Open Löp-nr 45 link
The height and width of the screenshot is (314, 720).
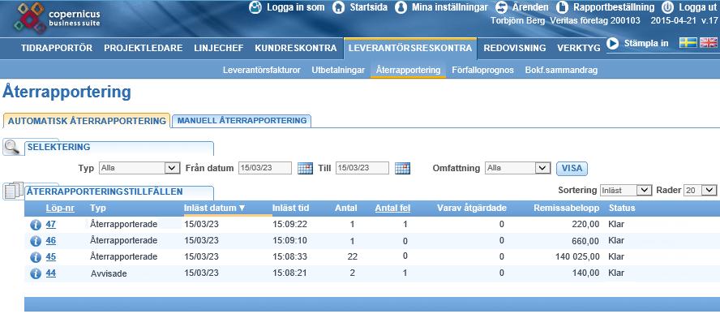tap(51, 256)
